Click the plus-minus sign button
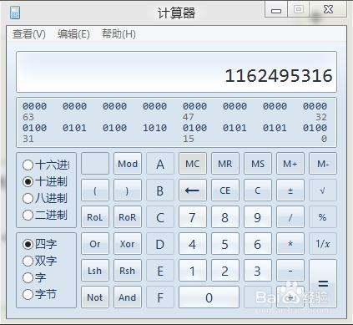 pos(290,190)
